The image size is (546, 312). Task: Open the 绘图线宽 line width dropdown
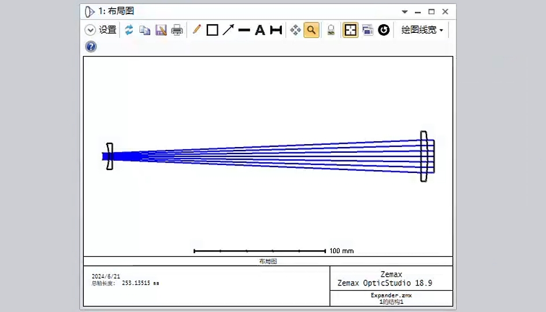(x=422, y=30)
